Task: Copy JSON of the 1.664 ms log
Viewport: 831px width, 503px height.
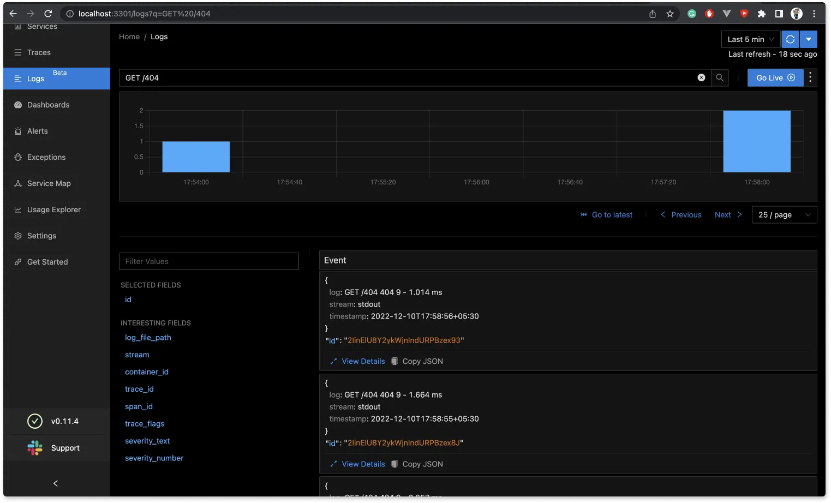Action: point(417,464)
